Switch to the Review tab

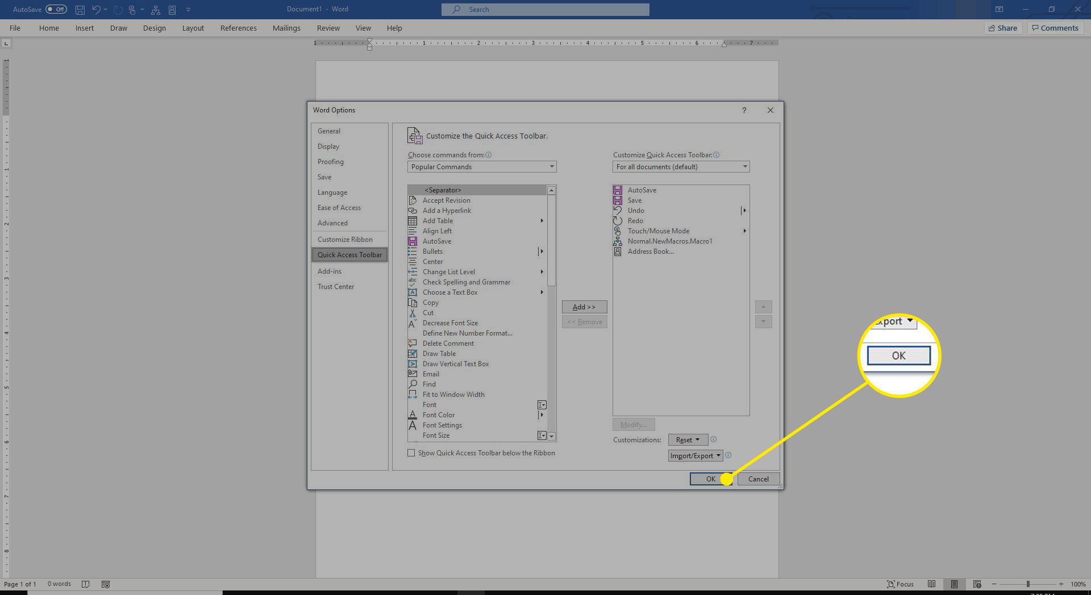point(328,28)
